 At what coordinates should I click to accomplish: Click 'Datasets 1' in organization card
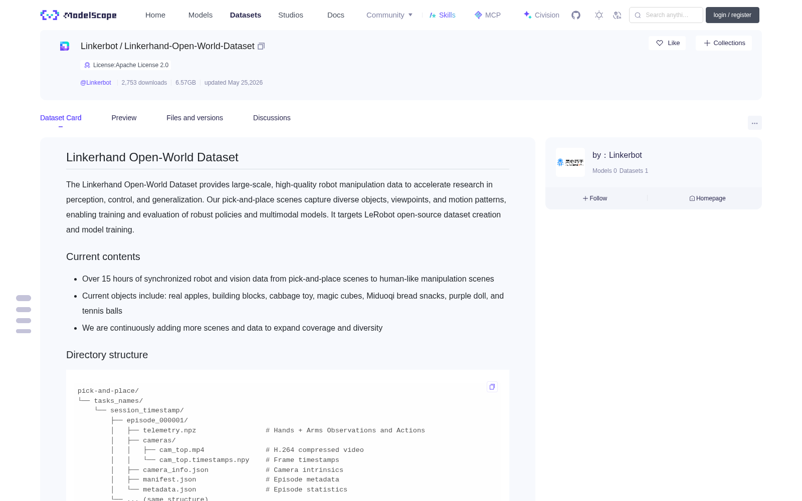[x=634, y=171]
